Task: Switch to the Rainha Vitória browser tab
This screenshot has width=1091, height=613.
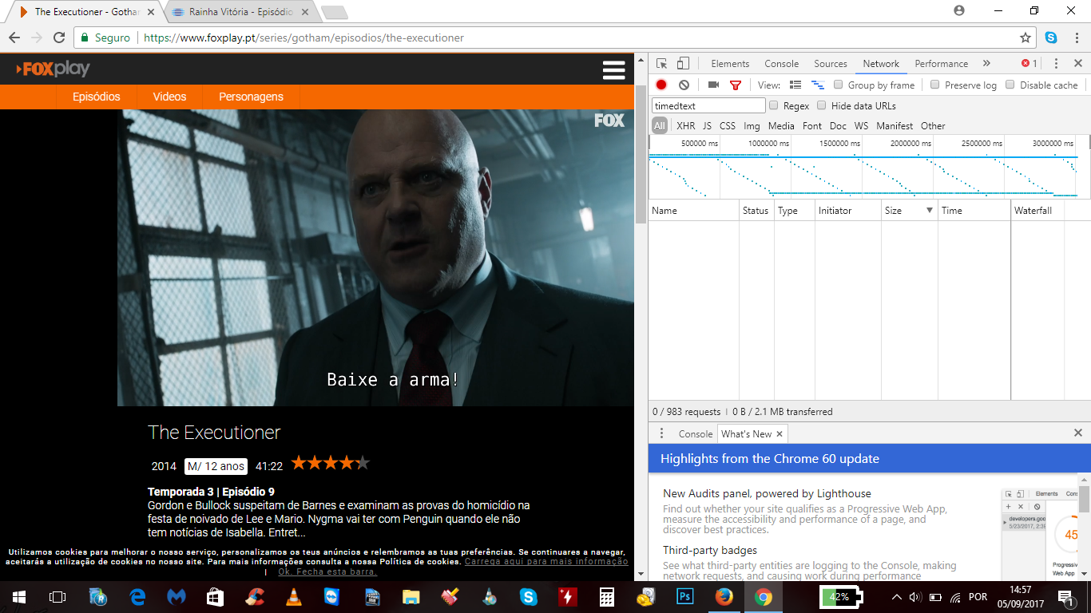Action: (241, 12)
